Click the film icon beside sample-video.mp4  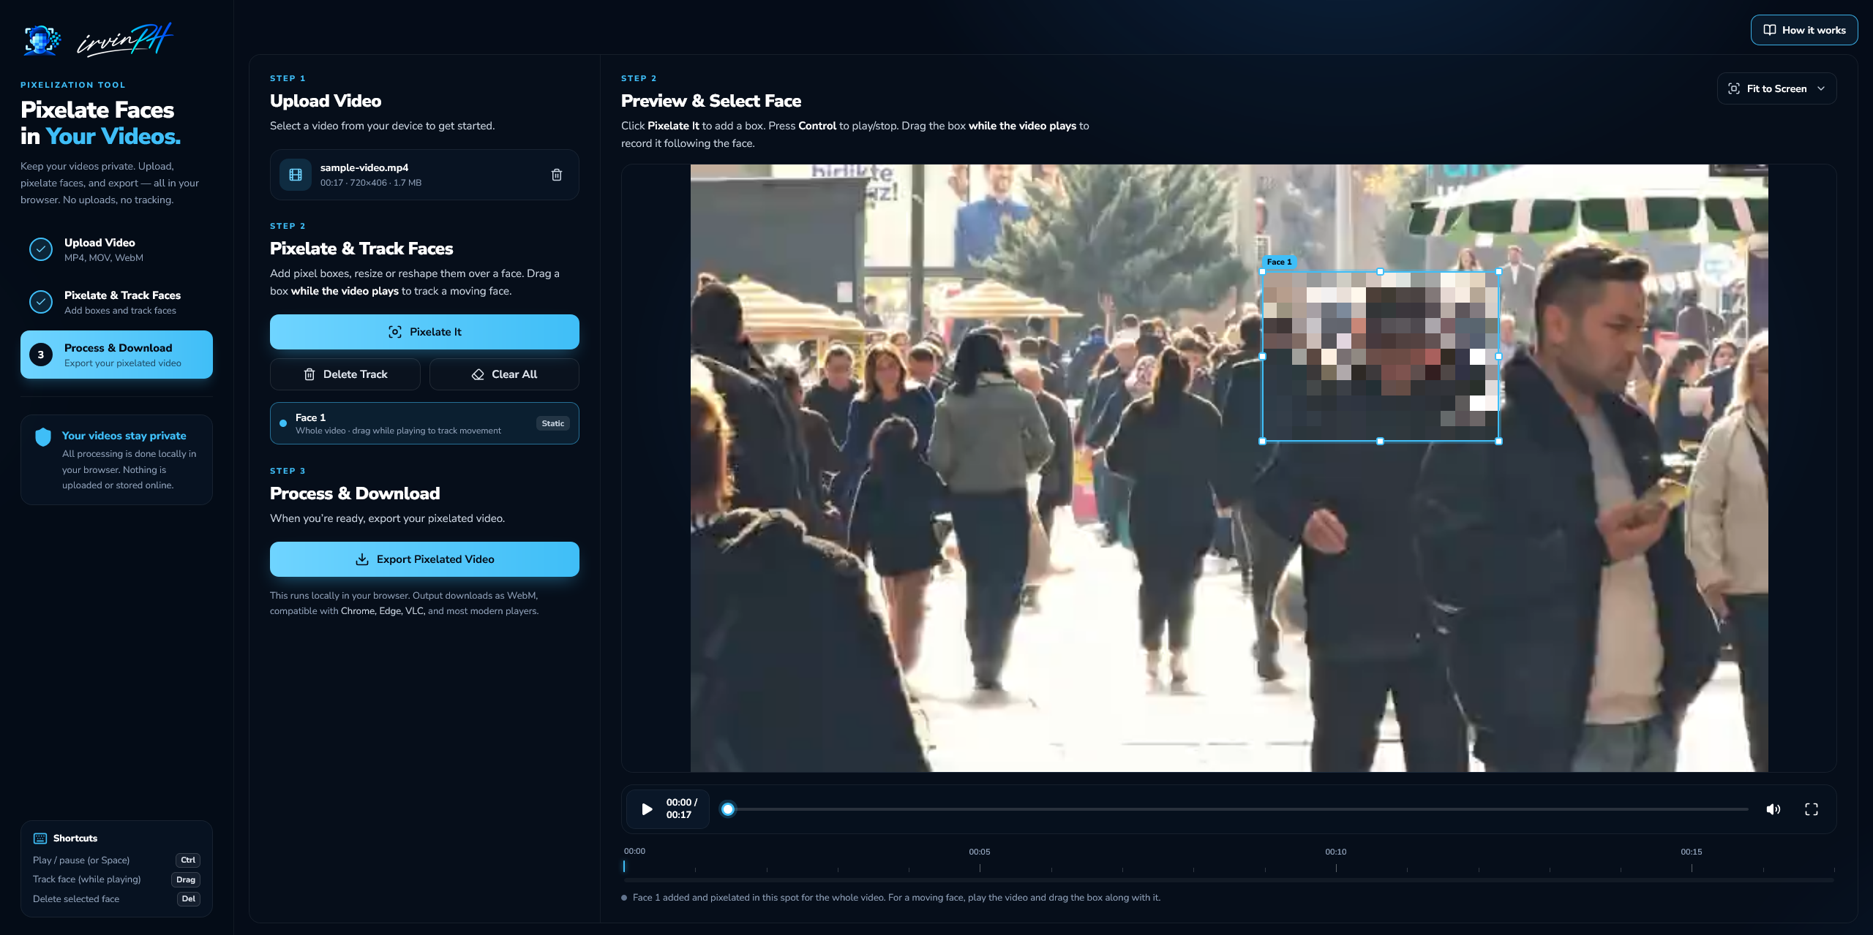pyautogui.click(x=296, y=175)
